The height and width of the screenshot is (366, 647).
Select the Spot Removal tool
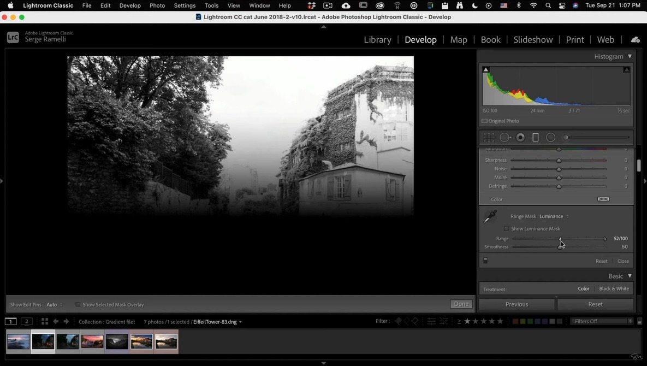point(504,138)
